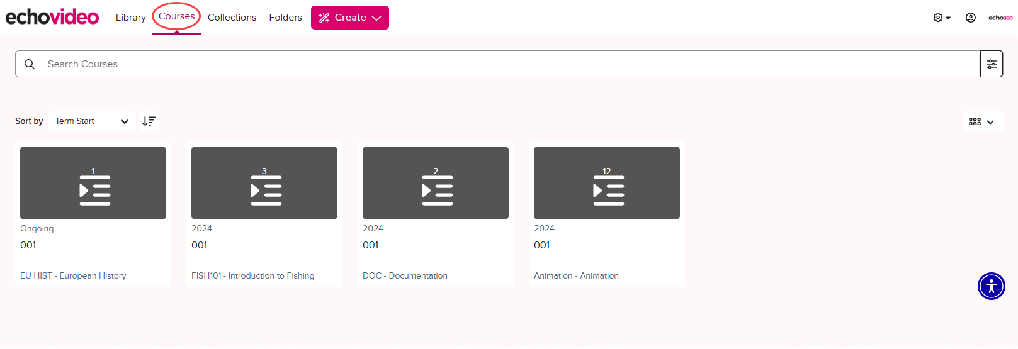Open the grid view layout dropdown
1018x349 pixels.
[982, 121]
